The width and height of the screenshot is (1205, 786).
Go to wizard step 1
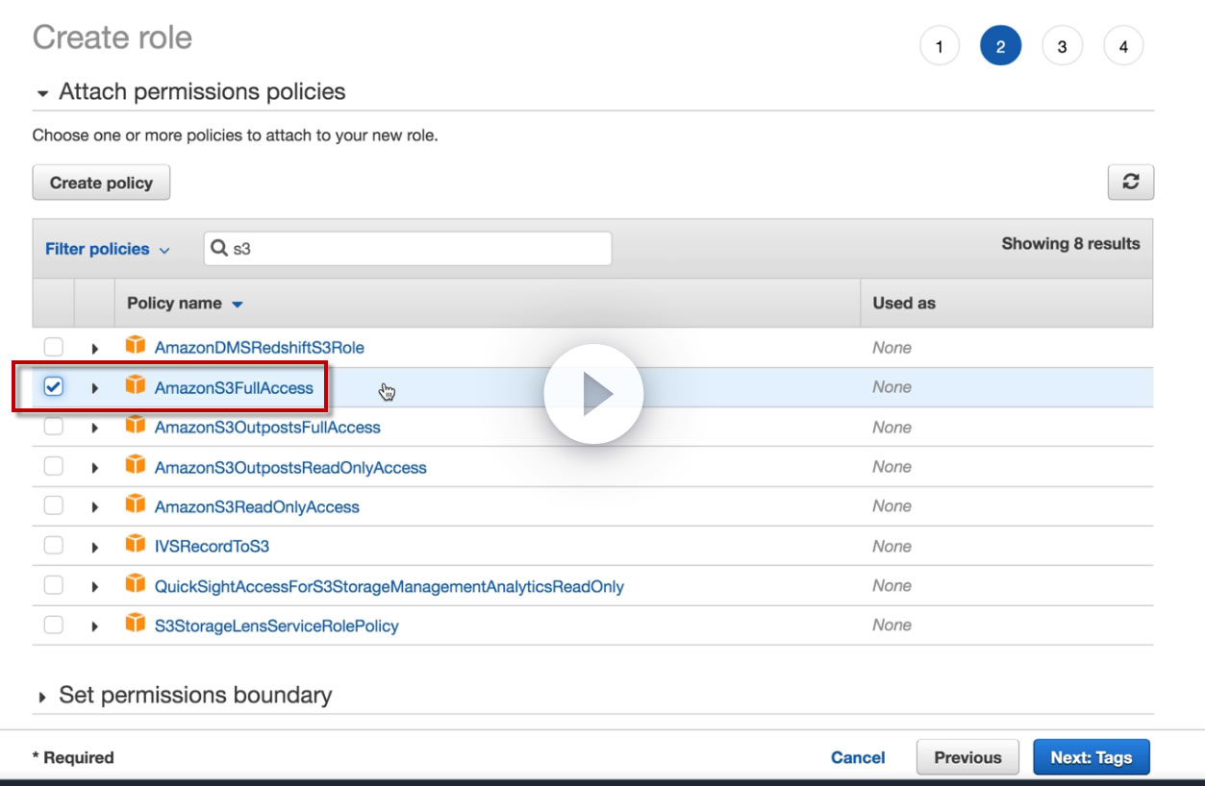click(x=940, y=46)
